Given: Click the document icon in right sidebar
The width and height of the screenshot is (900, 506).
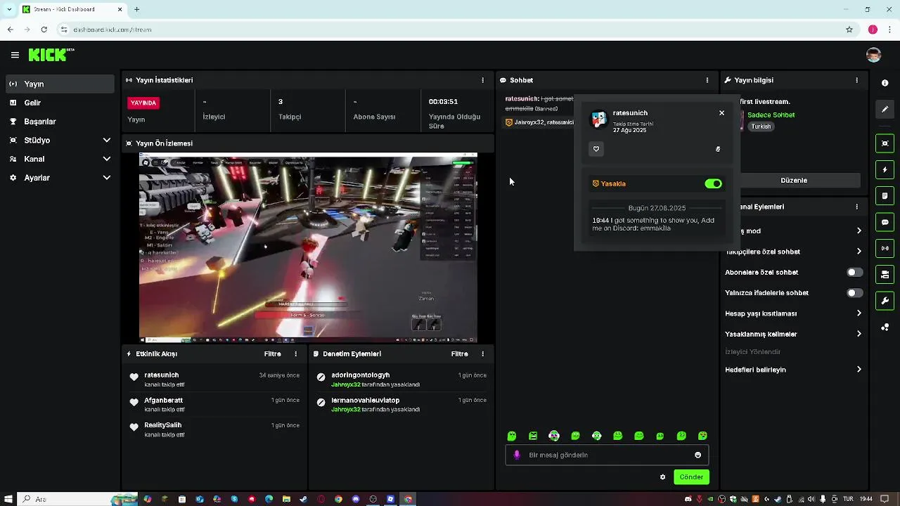Looking at the screenshot, I should pos(885,195).
